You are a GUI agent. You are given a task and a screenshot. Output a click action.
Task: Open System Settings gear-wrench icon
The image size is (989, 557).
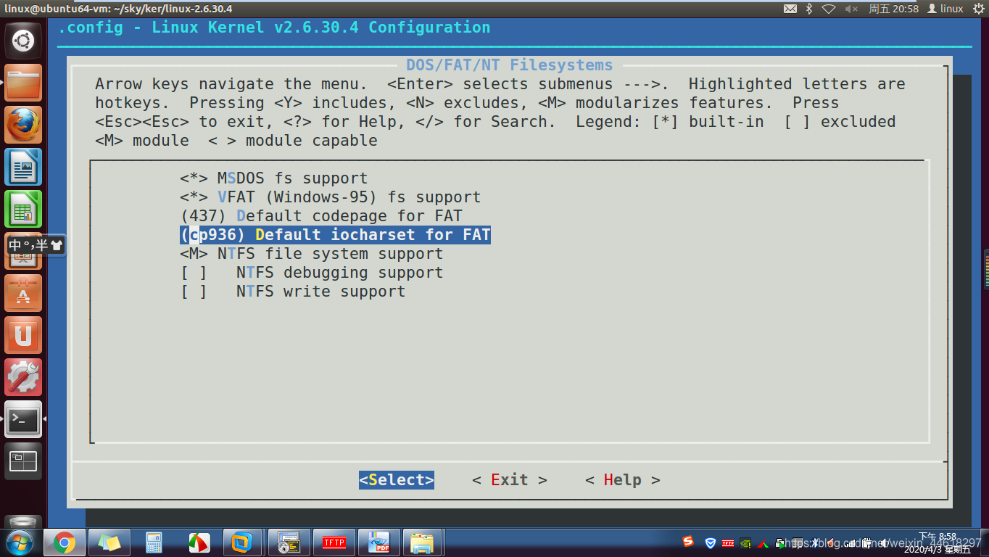[x=24, y=377]
